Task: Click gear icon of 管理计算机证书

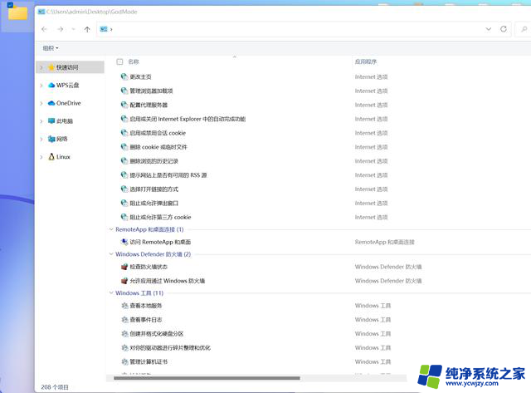Action: pos(124,361)
